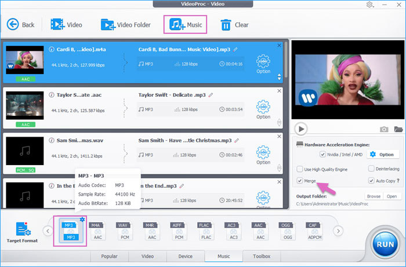Image resolution: width=406 pixels, height=267 pixels.
Task: Click Auto Copy help question mark
Action: tap(398, 180)
